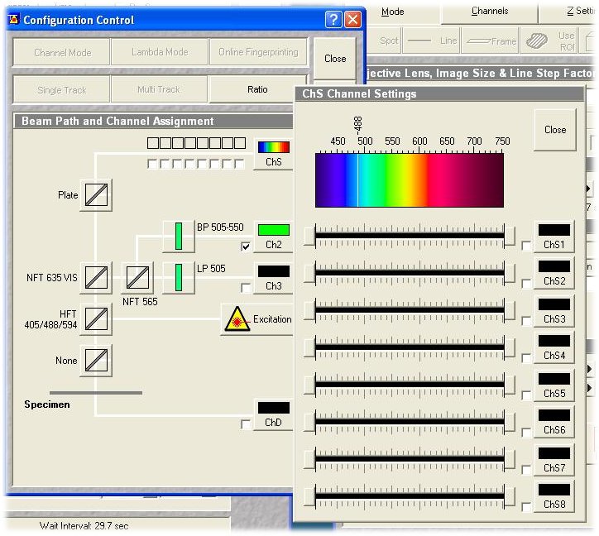599x536 pixels.
Task: Close the ChS Channel Settings dialog
Action: [554, 130]
